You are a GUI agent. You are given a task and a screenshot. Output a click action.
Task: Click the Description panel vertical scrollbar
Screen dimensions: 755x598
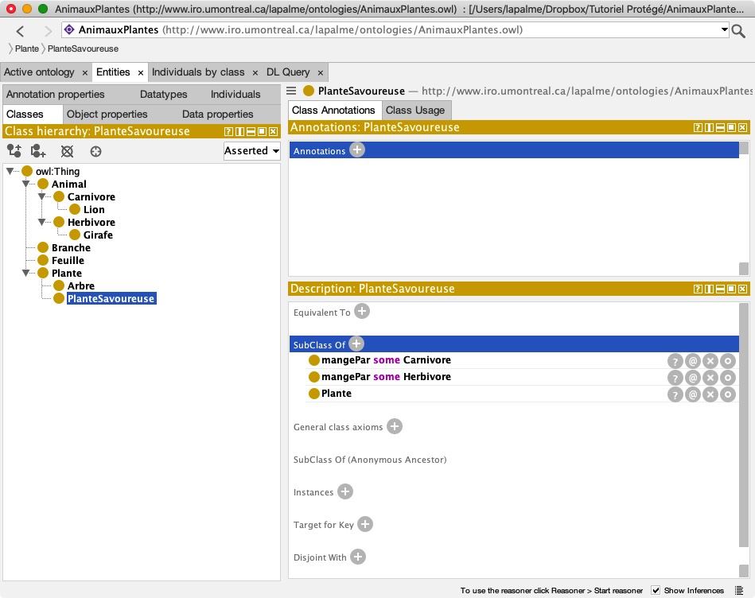click(744, 429)
